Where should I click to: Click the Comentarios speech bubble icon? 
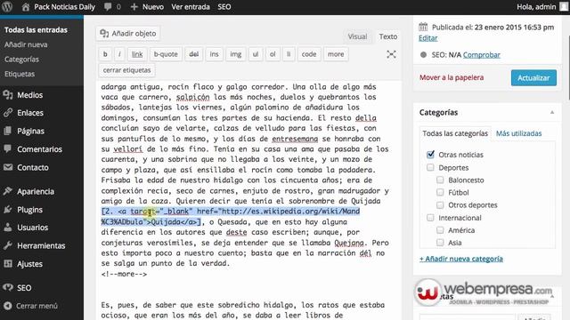coord(8,148)
